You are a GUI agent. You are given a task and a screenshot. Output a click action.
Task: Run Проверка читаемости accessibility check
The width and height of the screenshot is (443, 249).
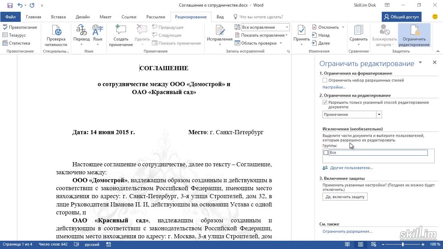[56, 36]
